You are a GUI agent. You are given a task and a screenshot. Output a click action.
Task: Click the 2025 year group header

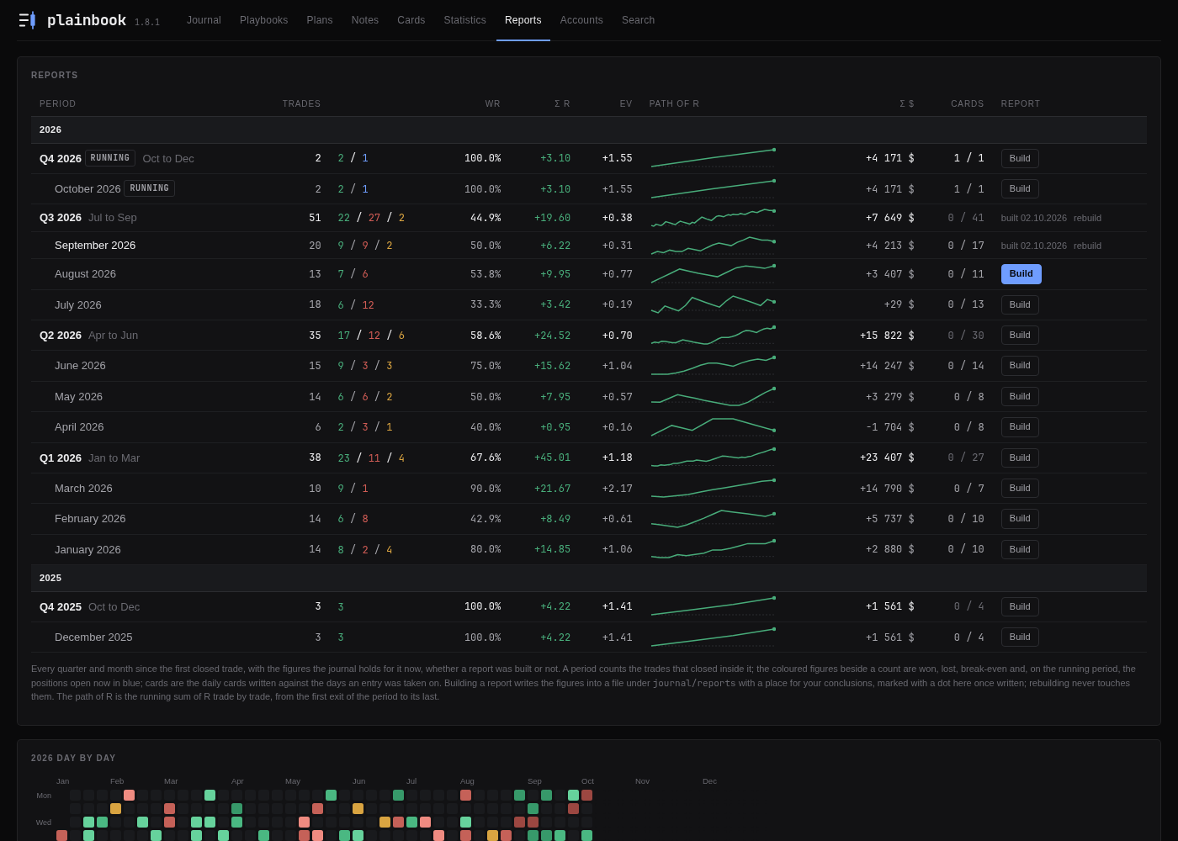pyautogui.click(x=589, y=578)
